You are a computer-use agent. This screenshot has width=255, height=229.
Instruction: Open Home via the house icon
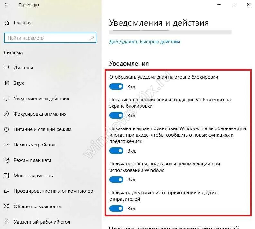pos(7,23)
